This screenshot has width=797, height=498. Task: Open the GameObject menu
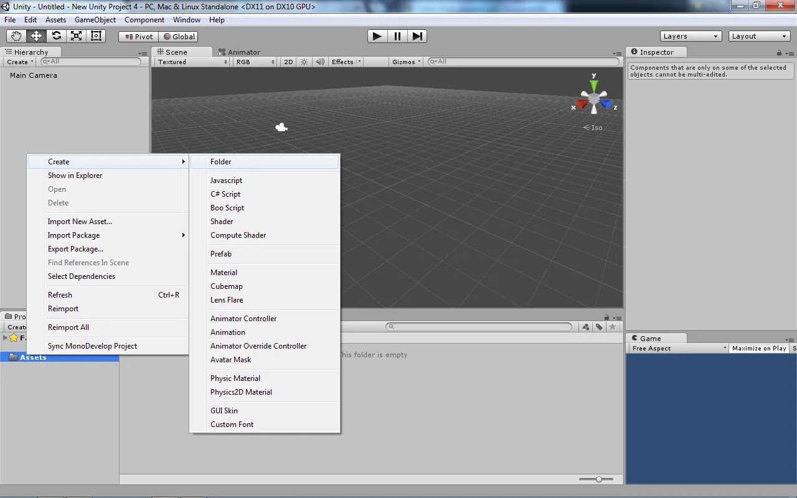pyautogui.click(x=95, y=20)
